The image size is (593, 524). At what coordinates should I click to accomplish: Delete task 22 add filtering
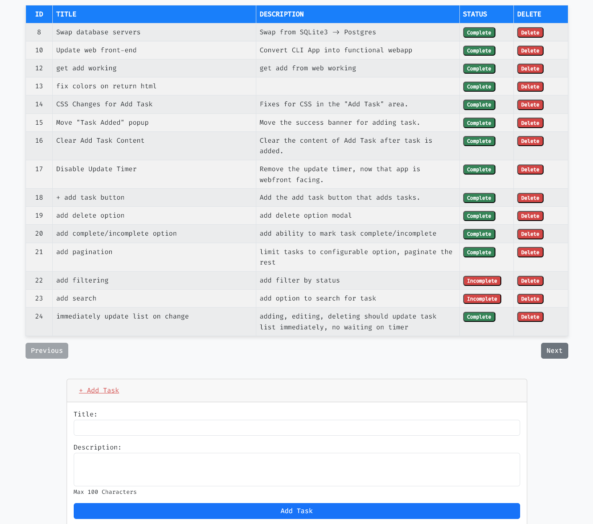pyautogui.click(x=530, y=281)
